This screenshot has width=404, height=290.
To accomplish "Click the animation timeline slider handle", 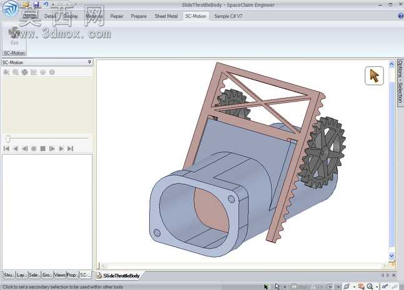I will click(x=8, y=139).
